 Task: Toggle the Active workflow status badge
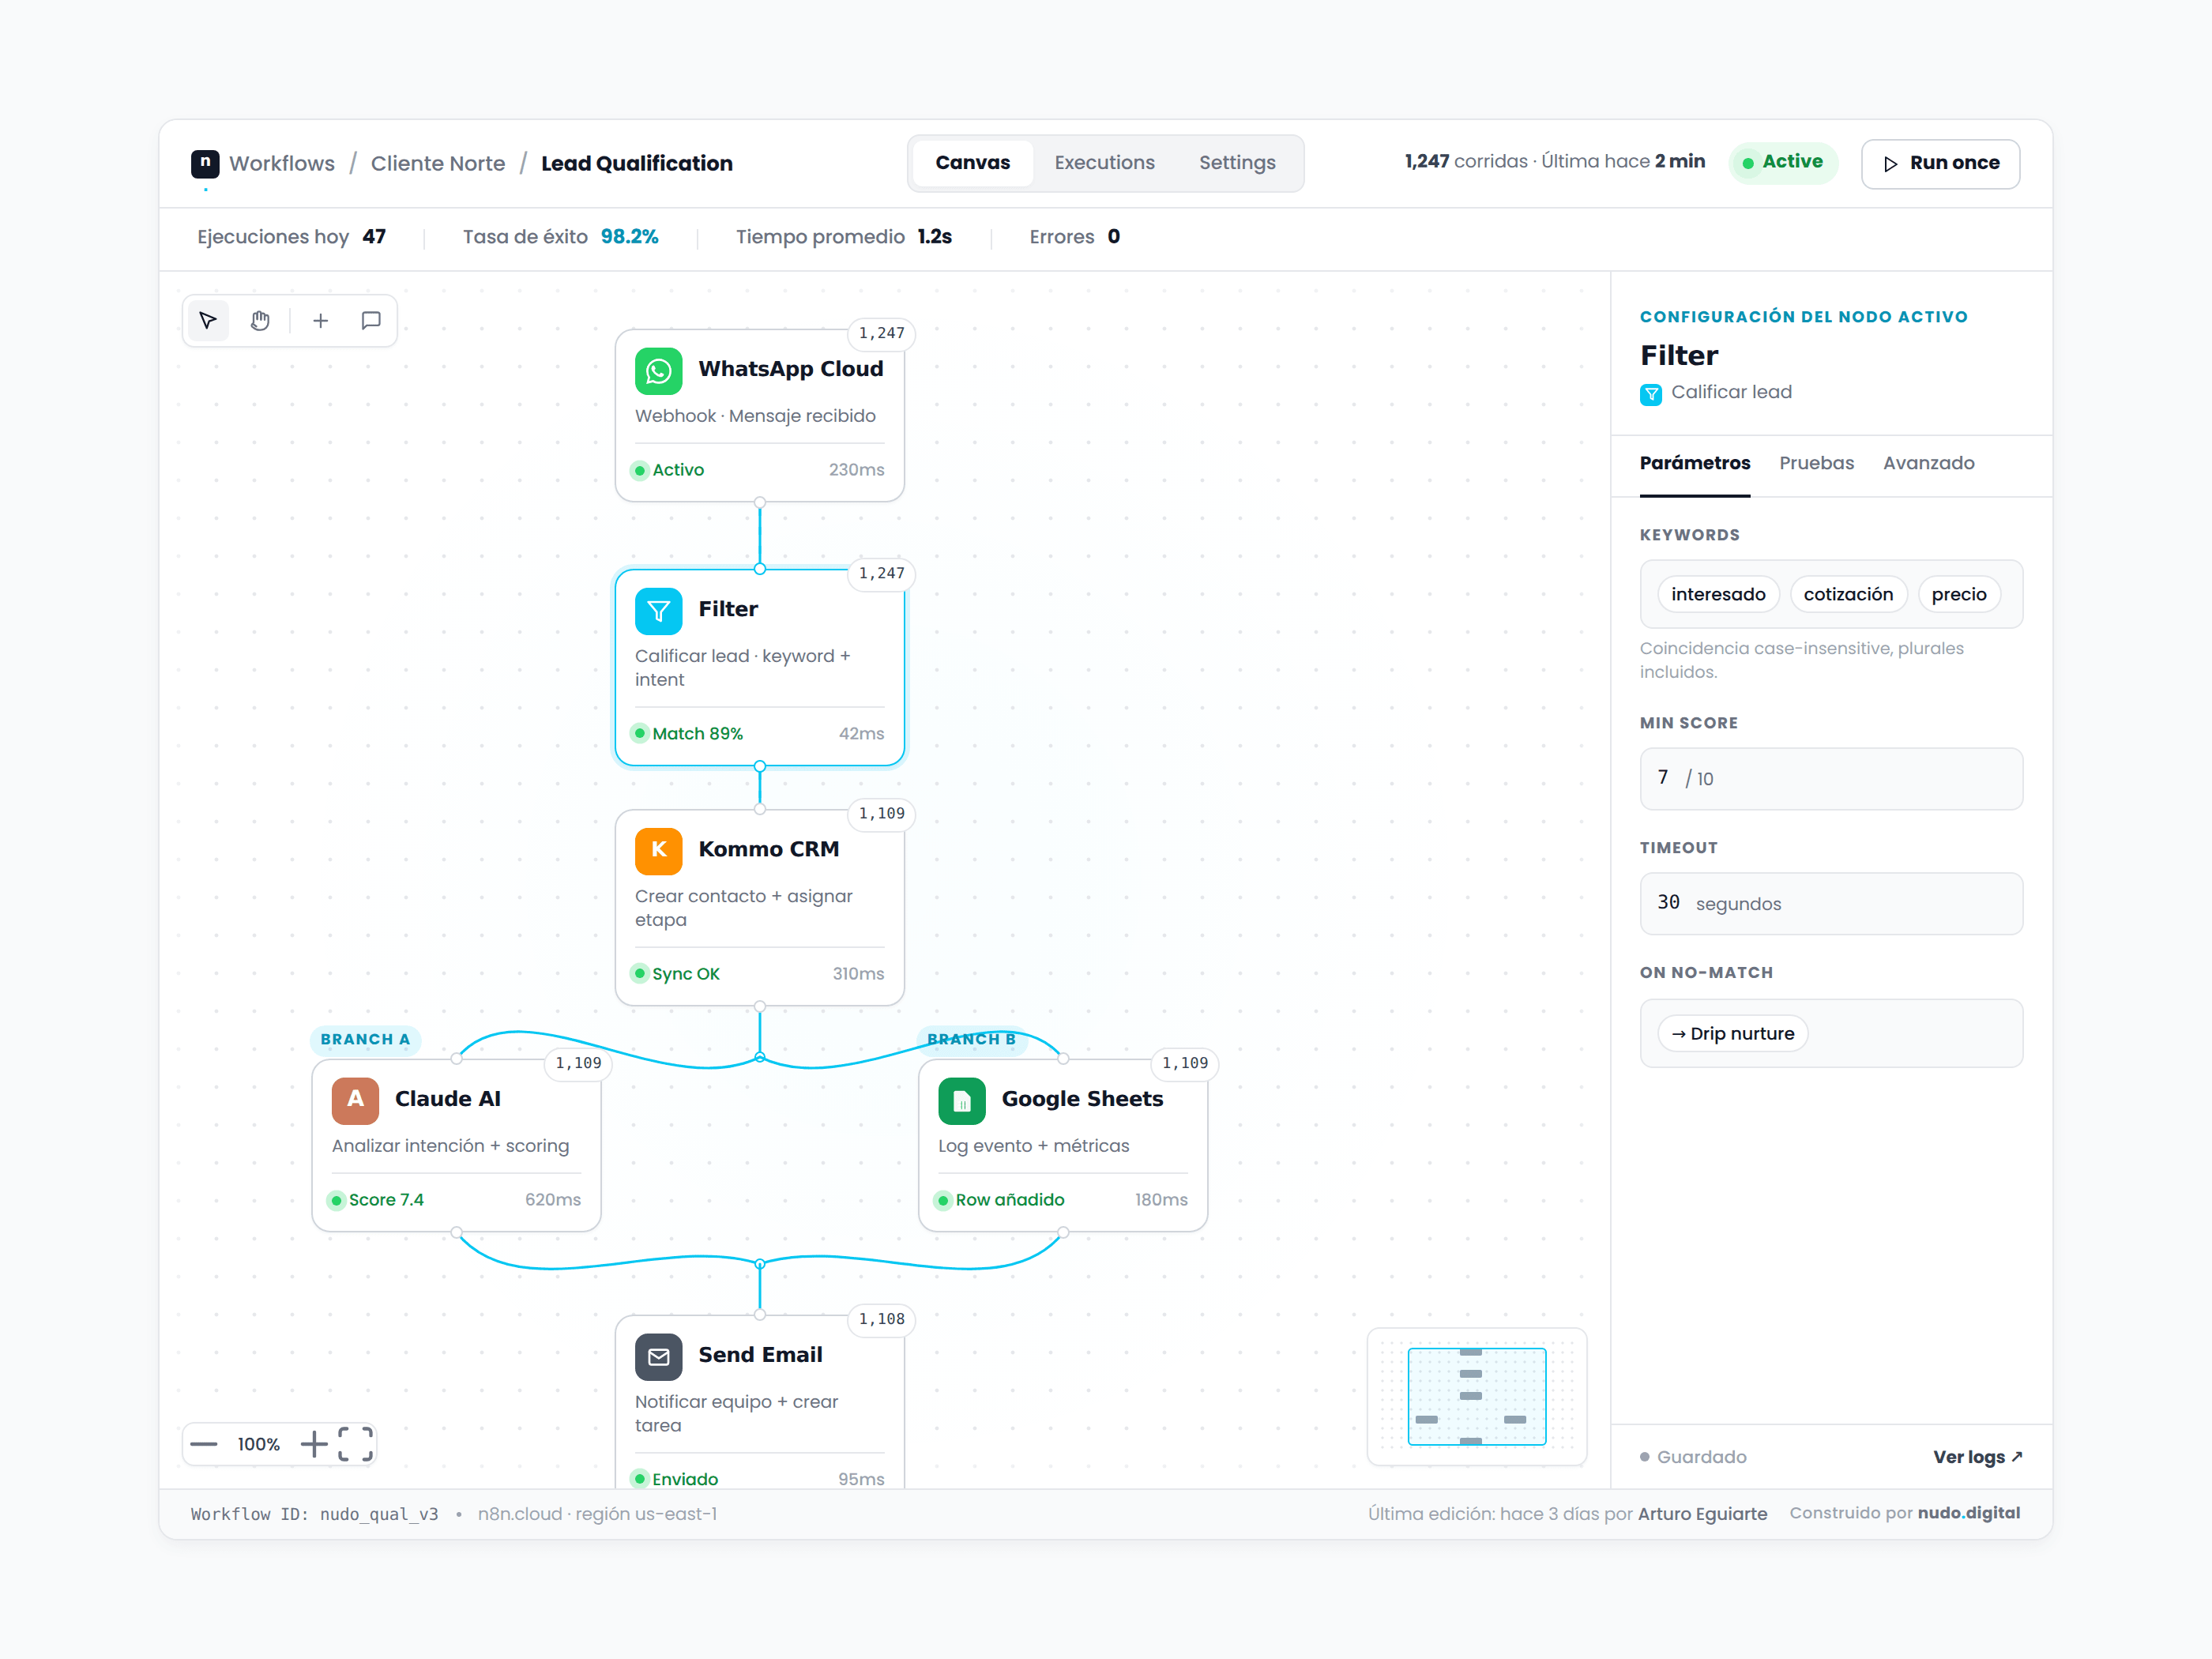[1782, 162]
